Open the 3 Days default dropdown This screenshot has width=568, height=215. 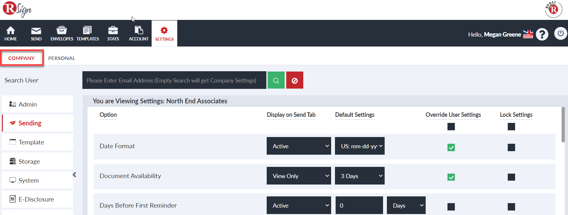360,176
